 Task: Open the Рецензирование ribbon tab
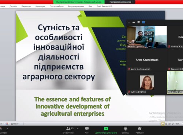(76, 6)
